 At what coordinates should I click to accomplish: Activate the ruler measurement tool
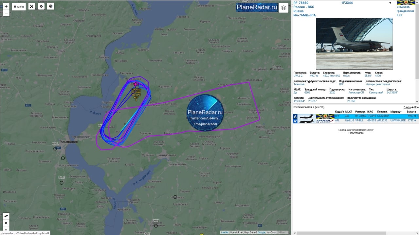[x=6, y=216]
